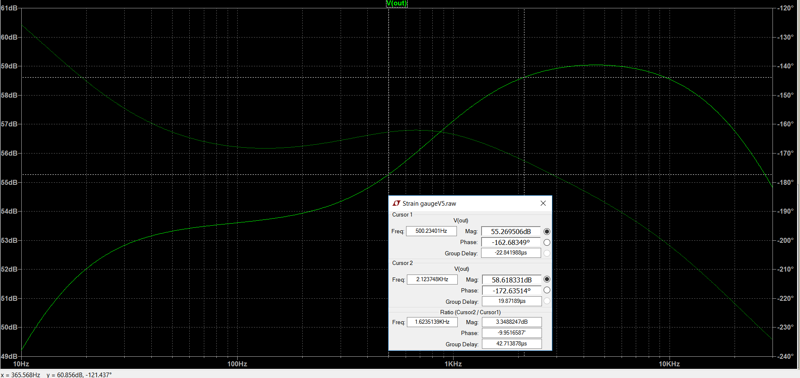Click the Cursor 1 Freq field 500.23401Hz

[x=431, y=231]
